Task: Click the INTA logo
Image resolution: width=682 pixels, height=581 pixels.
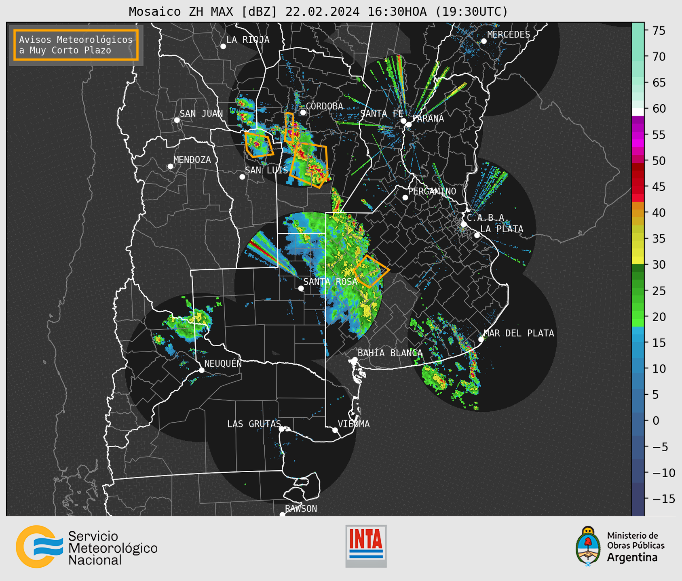Action: 366,546
